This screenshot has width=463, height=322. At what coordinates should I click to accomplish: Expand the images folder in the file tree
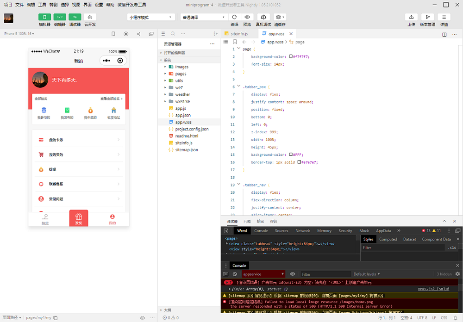[x=181, y=67]
